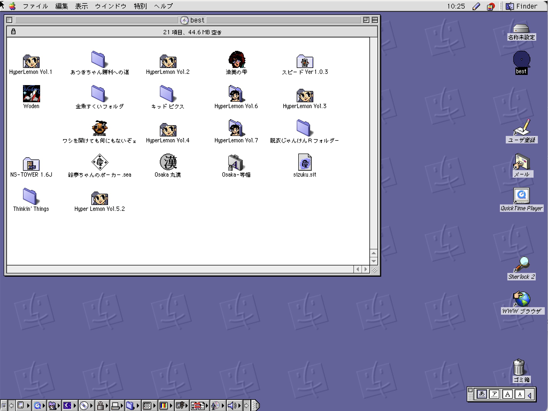Open the メール desktop alias
This screenshot has height=411, width=548.
(522, 162)
